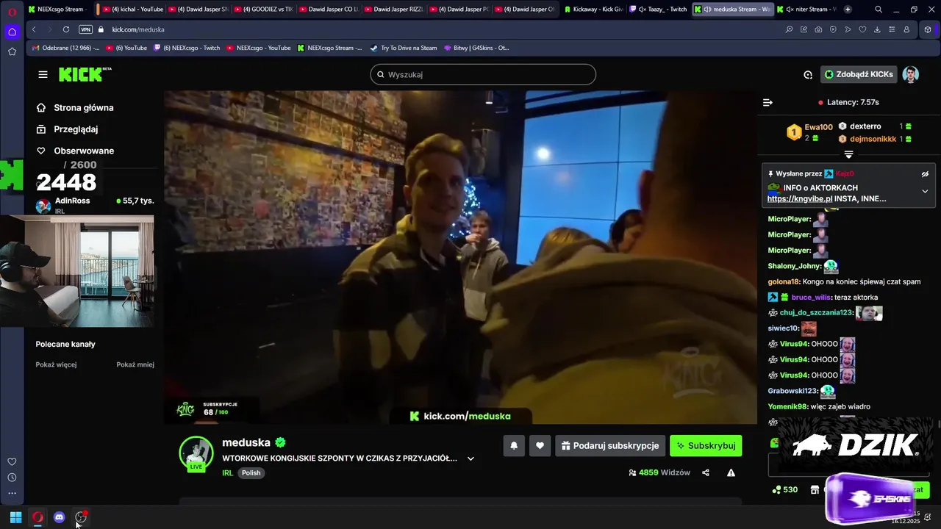Open the user profile avatar menu
Viewport: 941px width, 529px height.
[x=911, y=74]
